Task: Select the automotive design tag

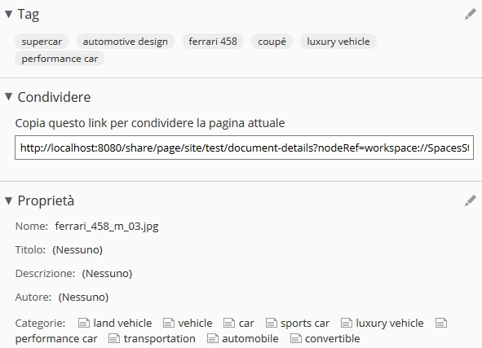Action: click(x=126, y=42)
